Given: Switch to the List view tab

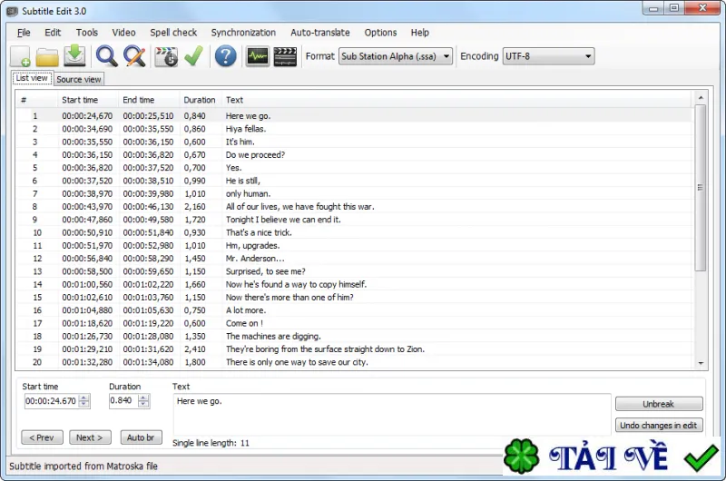Looking at the screenshot, I should [32, 78].
